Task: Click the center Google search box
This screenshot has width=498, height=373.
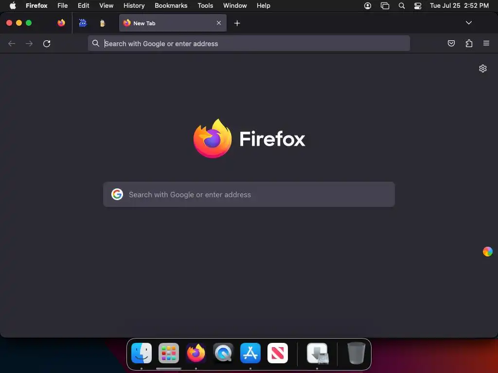Action: pyautogui.click(x=249, y=194)
